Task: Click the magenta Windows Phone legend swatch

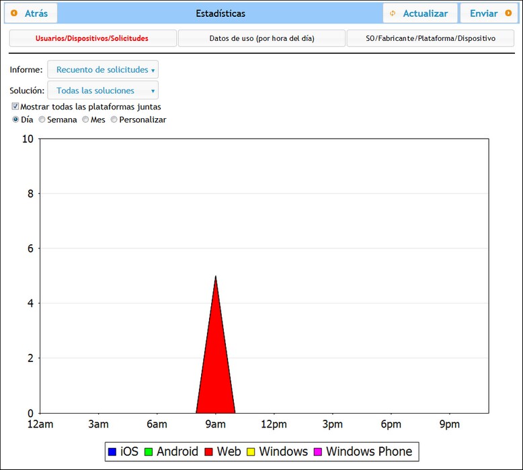Action: [x=318, y=452]
